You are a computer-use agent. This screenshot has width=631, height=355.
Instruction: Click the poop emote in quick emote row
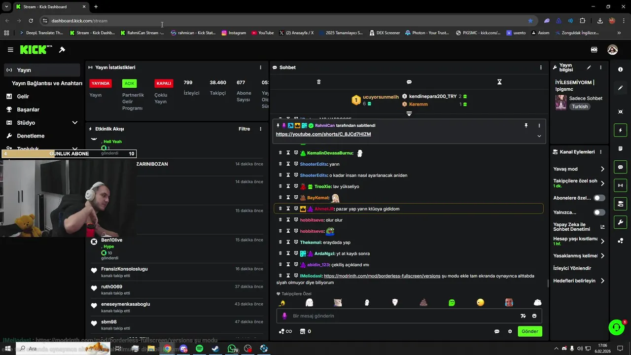click(x=423, y=302)
